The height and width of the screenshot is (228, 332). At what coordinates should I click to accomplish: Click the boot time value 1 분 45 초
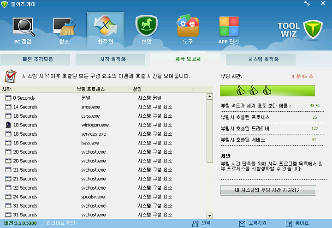tap(302, 76)
